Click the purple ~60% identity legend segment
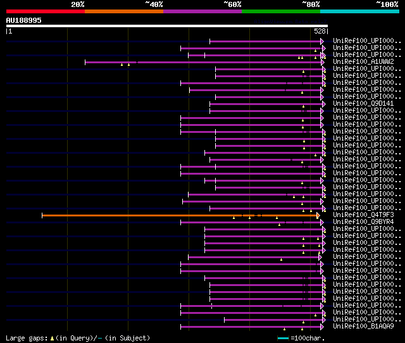This screenshot has height=343, width=405. pyautogui.click(x=202, y=11)
